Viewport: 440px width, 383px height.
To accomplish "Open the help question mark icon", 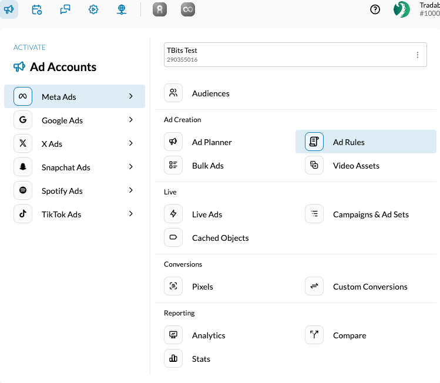I will point(375,9).
